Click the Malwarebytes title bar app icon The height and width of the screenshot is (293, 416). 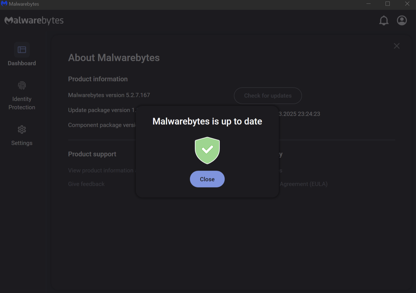point(4,4)
